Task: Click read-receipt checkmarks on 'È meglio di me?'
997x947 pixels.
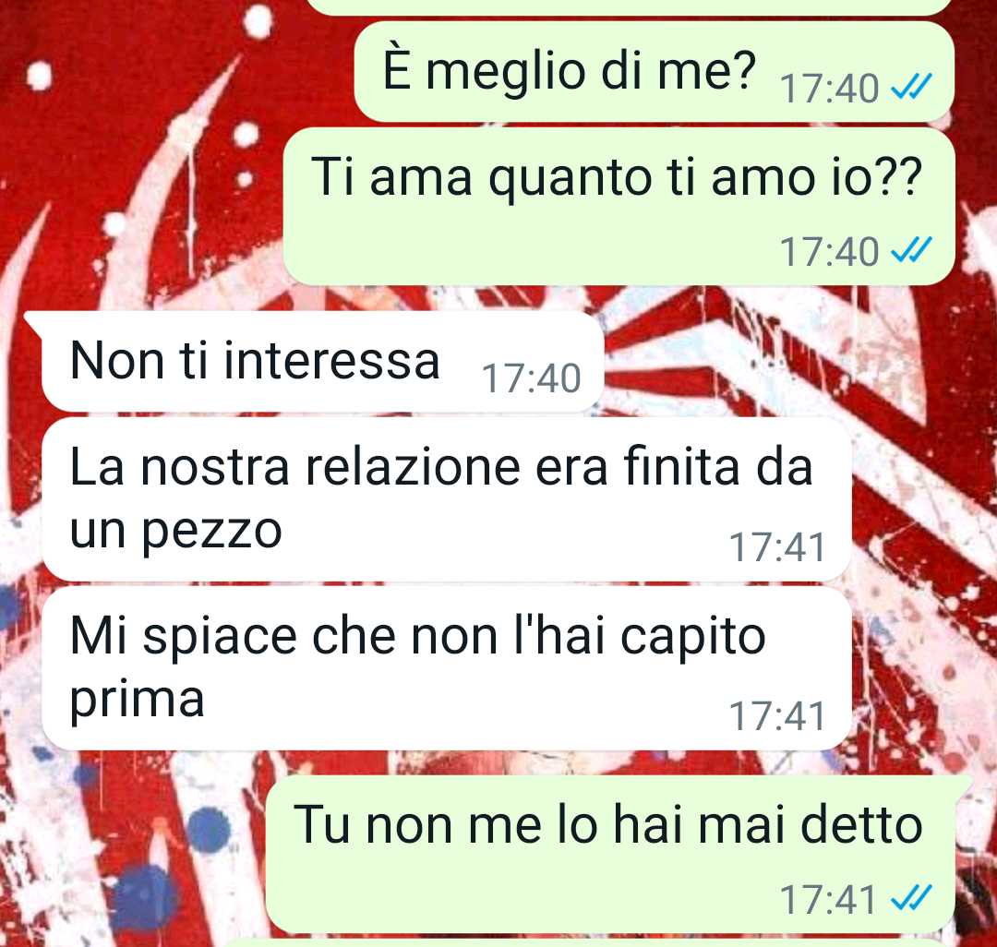Action: coord(910,87)
